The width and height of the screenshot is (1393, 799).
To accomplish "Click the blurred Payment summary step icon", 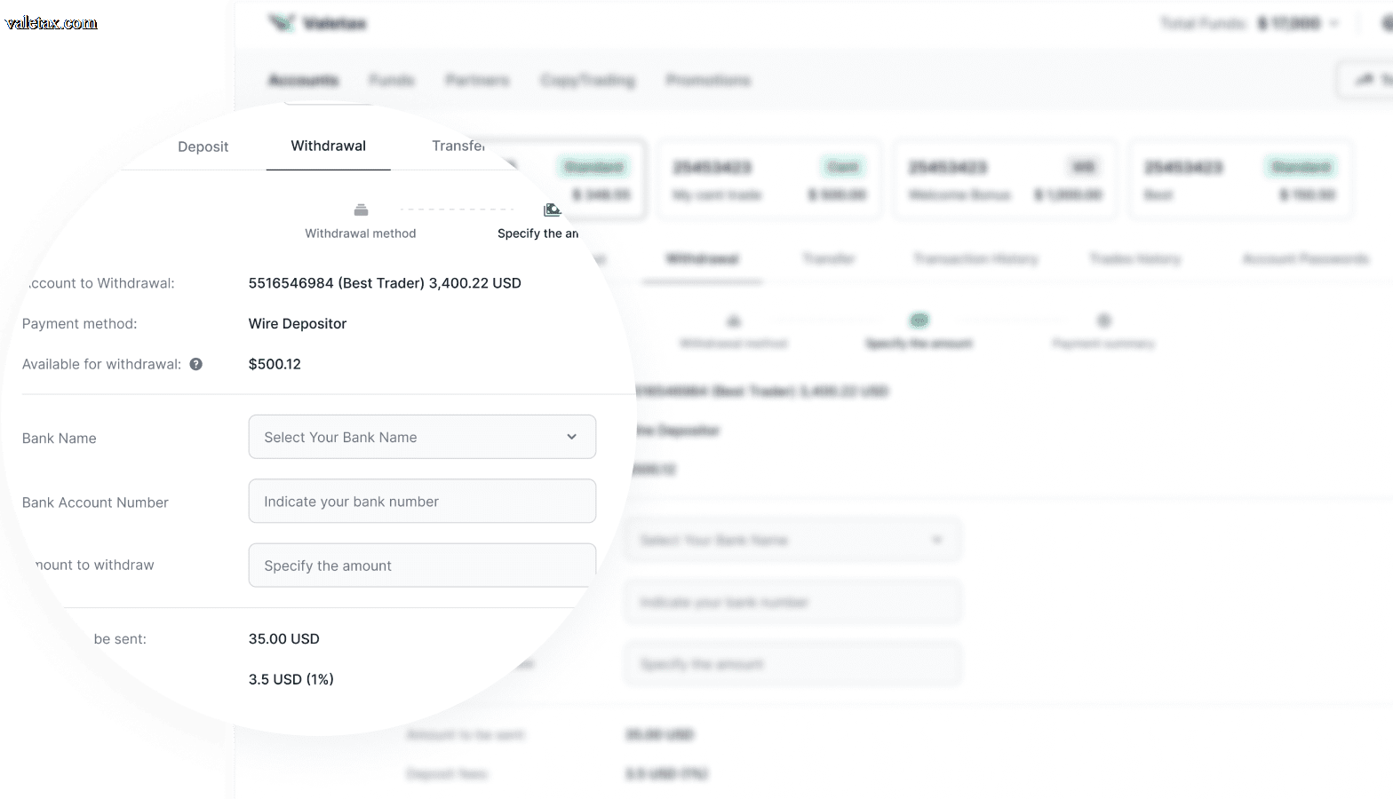I will pos(1103,320).
